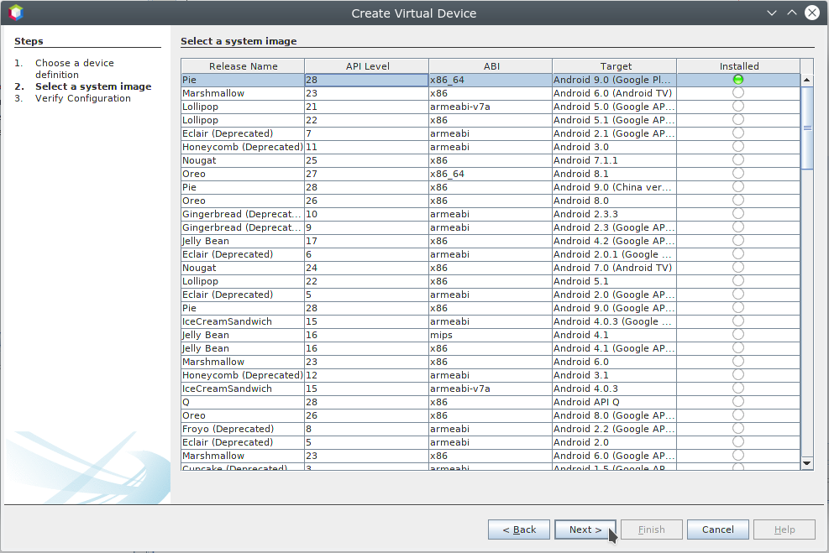Click the Target column header
This screenshot has height=553, width=829.
615,66
